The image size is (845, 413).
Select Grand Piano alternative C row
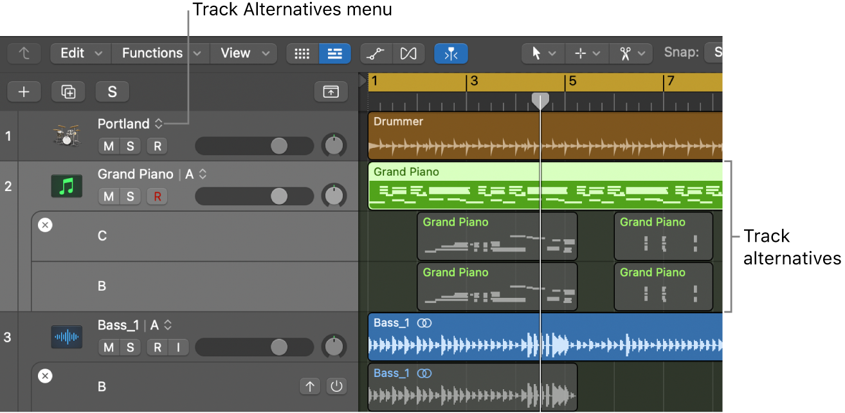point(194,236)
